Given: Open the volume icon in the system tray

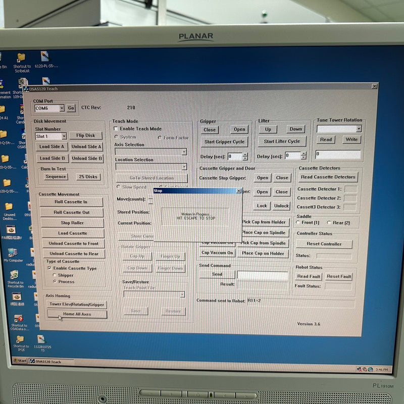Looking at the screenshot, I should (365, 369).
